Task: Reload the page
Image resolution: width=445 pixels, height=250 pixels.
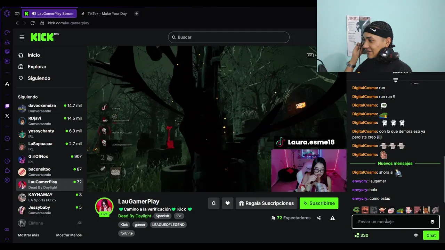Action: pos(32,23)
